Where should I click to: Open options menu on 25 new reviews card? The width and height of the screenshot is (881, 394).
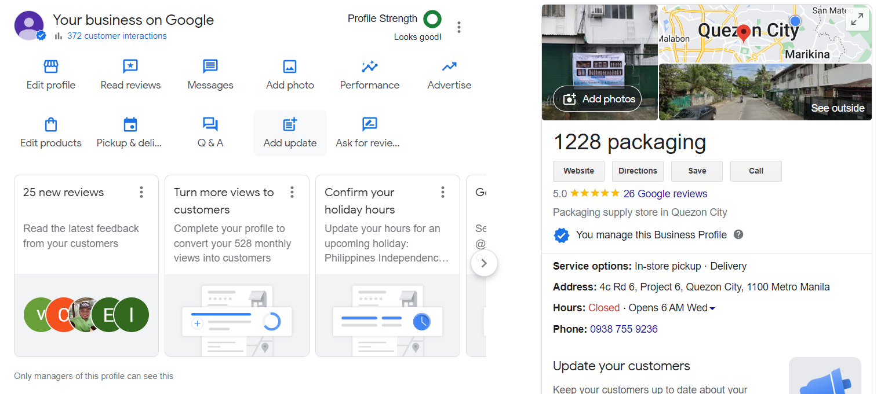141,192
